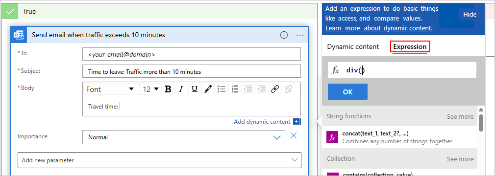Click See more for String functions
The image size is (495, 176).
pyautogui.click(x=460, y=116)
